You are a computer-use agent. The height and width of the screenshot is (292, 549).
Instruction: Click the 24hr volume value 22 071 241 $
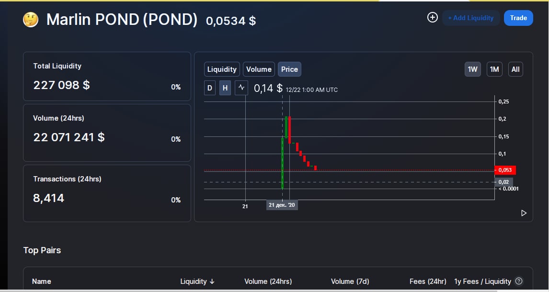click(x=69, y=137)
